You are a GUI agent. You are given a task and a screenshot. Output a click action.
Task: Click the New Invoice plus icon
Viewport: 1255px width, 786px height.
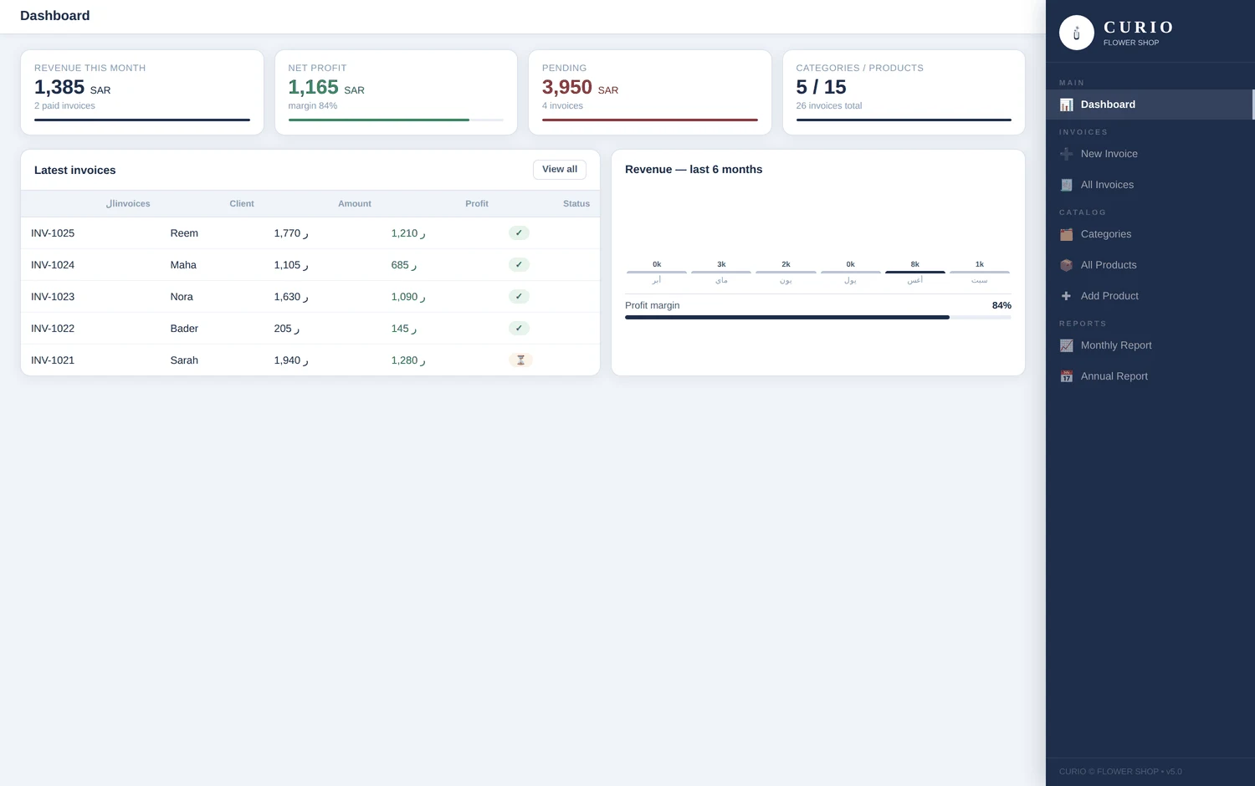click(x=1066, y=154)
